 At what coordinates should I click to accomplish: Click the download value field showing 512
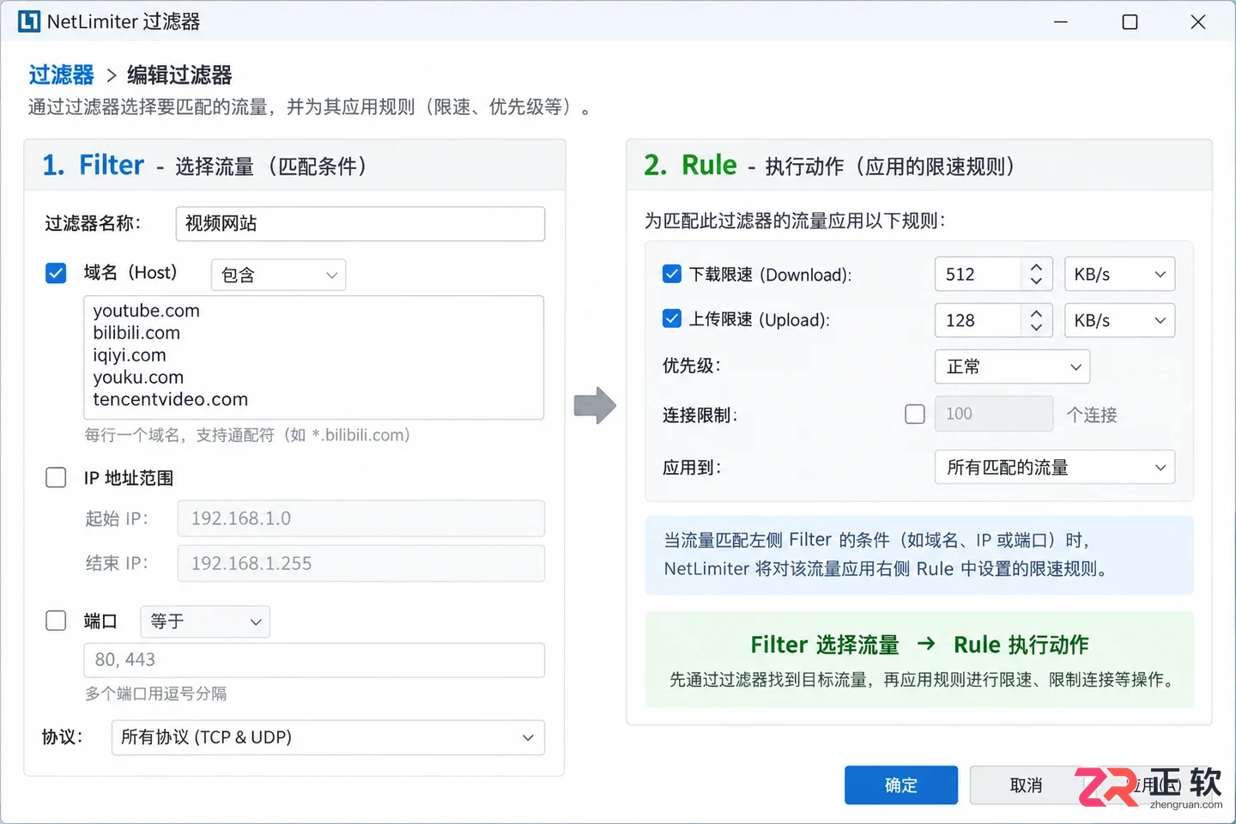pyautogui.click(x=978, y=275)
